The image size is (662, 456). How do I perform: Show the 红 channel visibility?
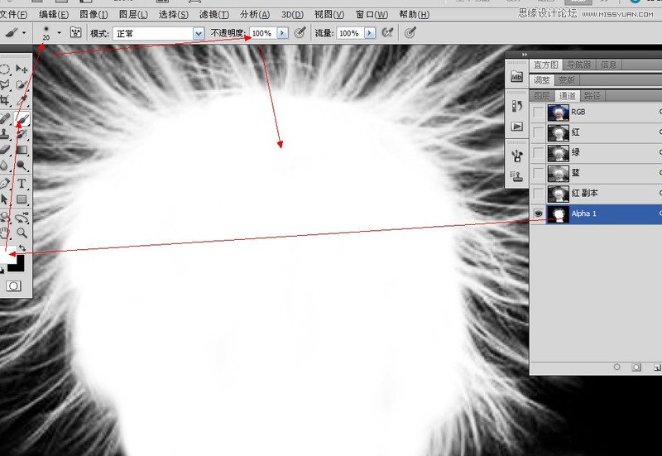pyautogui.click(x=539, y=132)
